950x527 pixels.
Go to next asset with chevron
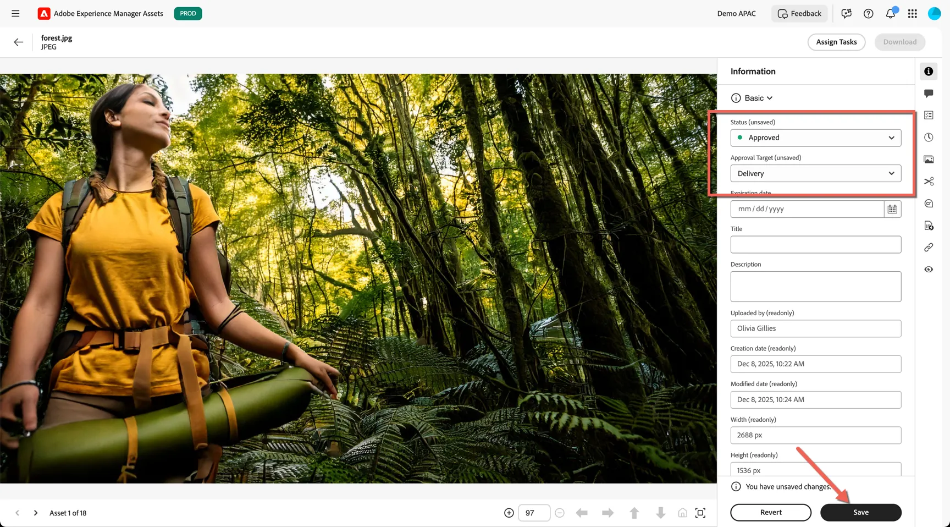(36, 513)
